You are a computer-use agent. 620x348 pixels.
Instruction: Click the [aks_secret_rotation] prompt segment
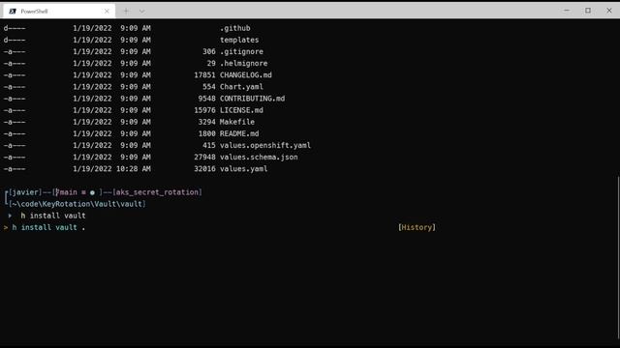pyautogui.click(x=157, y=192)
